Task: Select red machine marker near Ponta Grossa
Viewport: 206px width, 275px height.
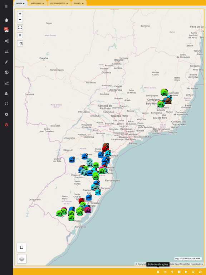Action: click(x=105, y=149)
